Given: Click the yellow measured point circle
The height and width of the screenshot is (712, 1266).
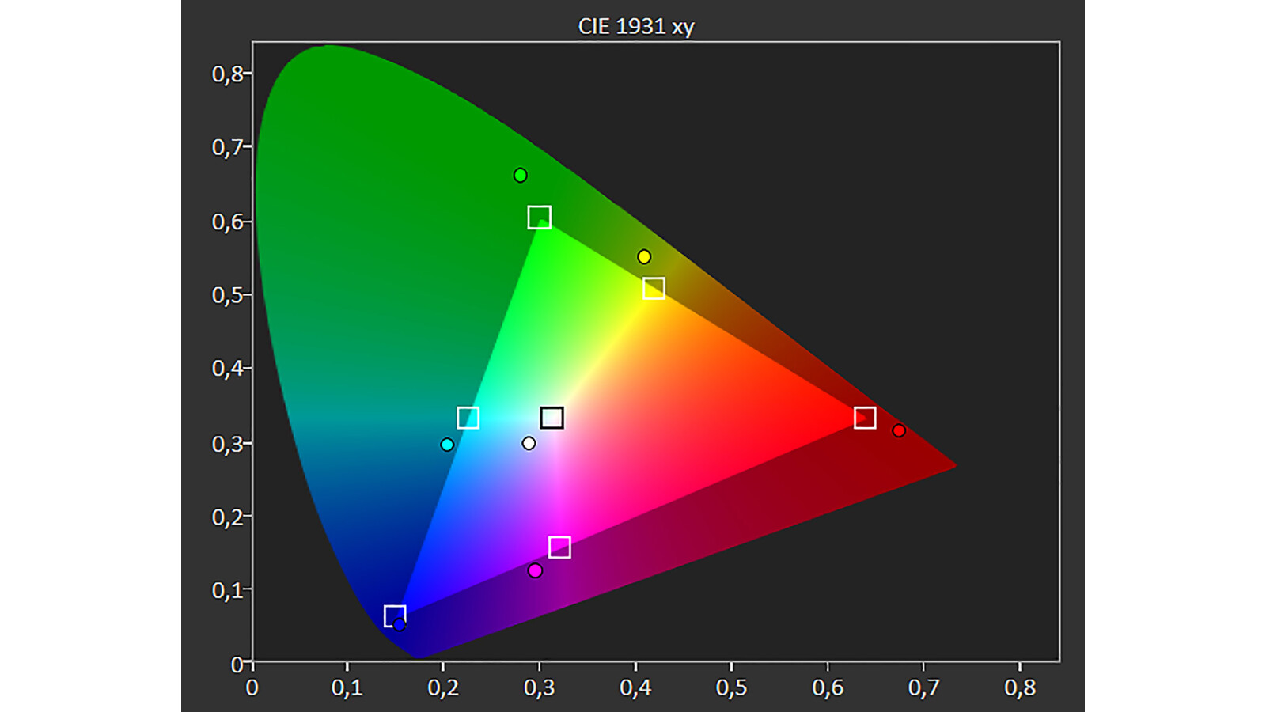Looking at the screenshot, I should point(644,256).
